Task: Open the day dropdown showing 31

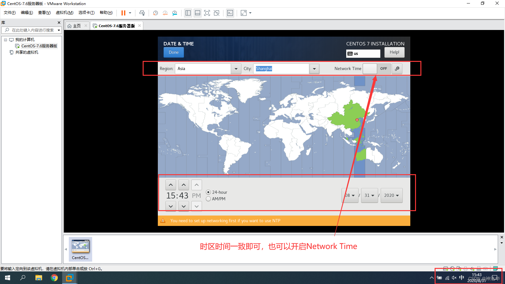Action: (x=370, y=195)
